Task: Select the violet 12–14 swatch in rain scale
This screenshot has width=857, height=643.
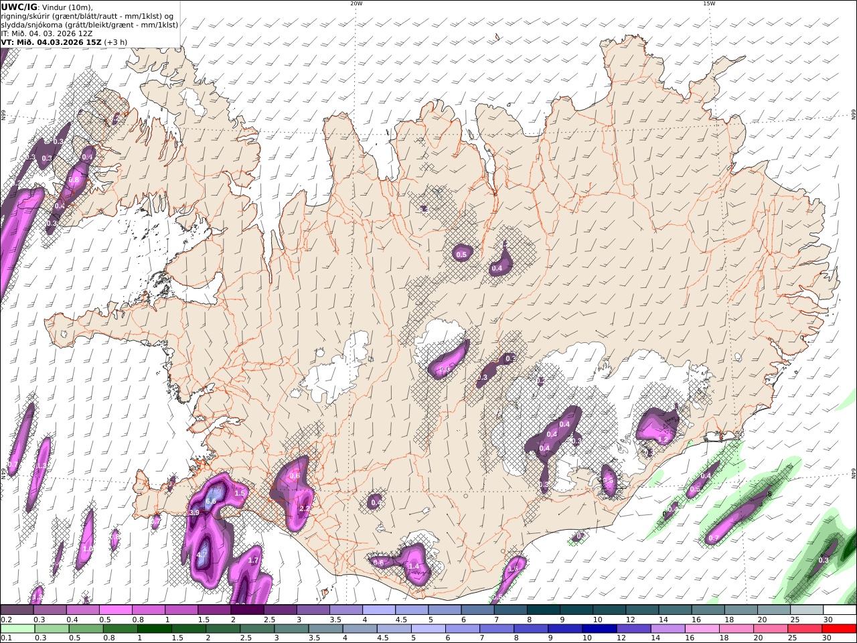Action: pyautogui.click(x=633, y=629)
